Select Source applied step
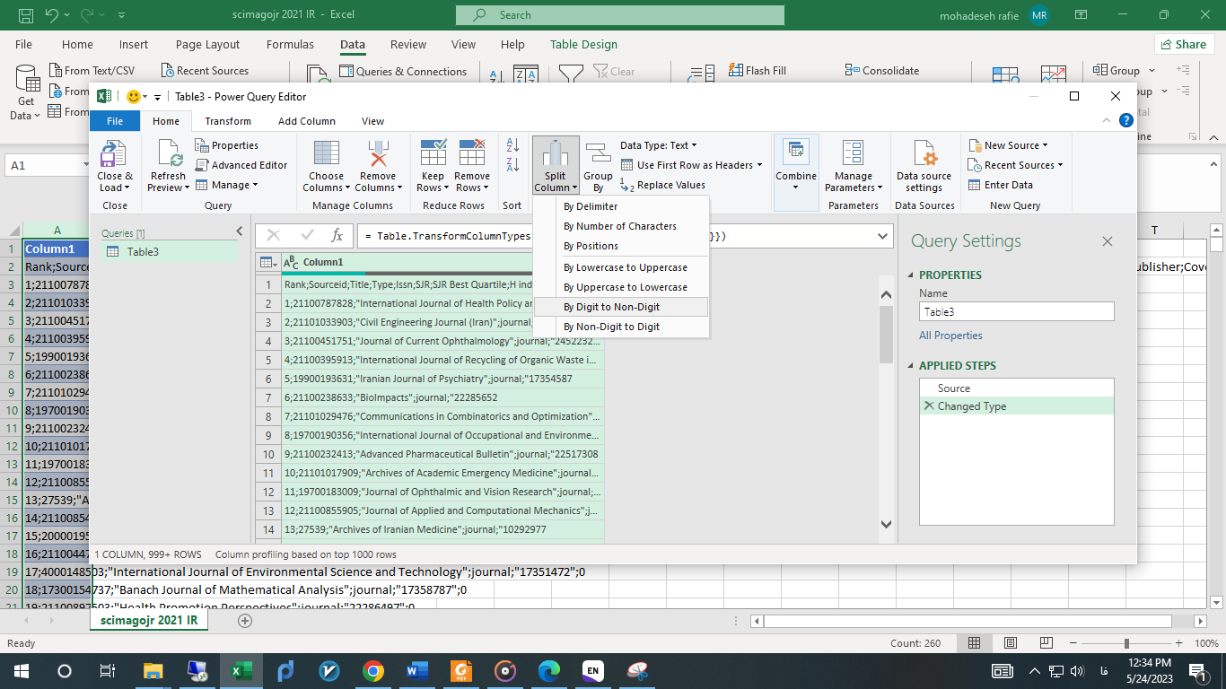Image resolution: width=1226 pixels, height=689 pixels. (x=1016, y=388)
